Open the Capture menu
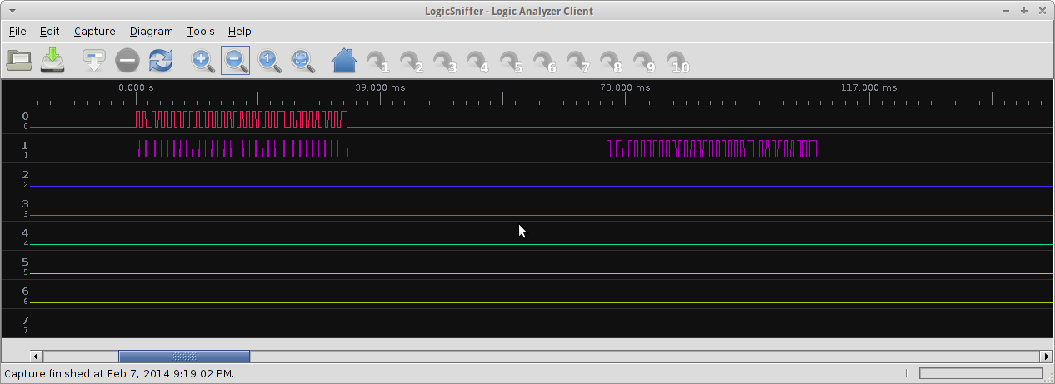 coord(94,32)
